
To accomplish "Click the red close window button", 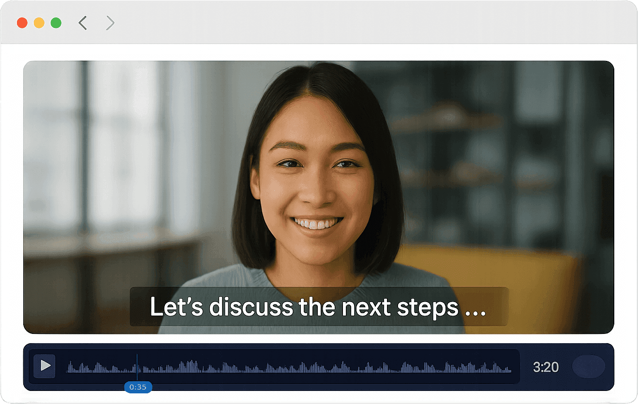I will [x=22, y=23].
